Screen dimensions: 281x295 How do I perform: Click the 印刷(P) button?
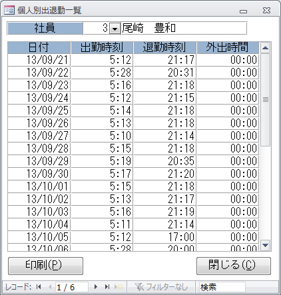45,266
